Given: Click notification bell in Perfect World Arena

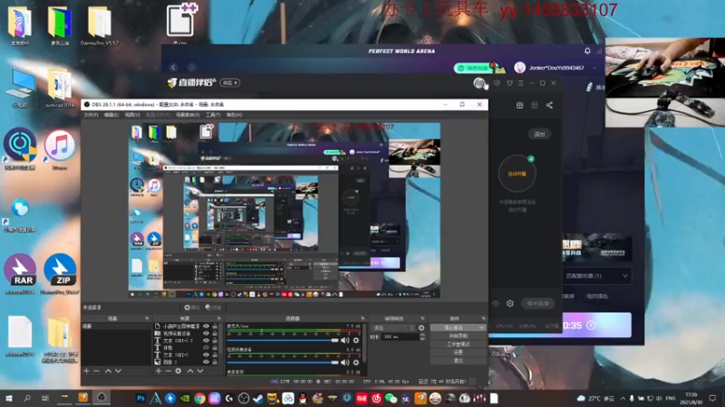Looking at the screenshot, I should [587, 51].
